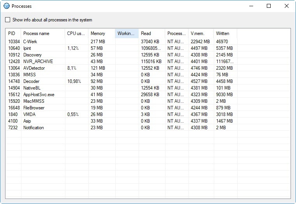
Task: Maximize the Processes window
Action: (x=268, y=6)
